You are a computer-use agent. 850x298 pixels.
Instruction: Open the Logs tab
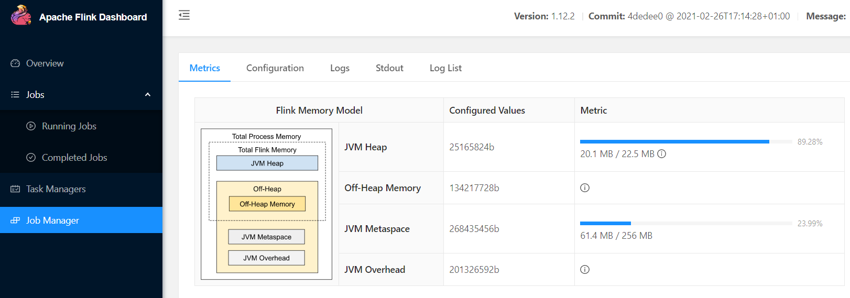coord(340,68)
